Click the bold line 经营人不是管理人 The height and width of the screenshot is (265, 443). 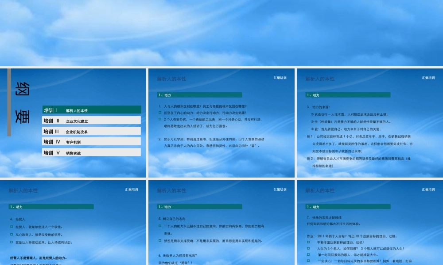click(39, 257)
